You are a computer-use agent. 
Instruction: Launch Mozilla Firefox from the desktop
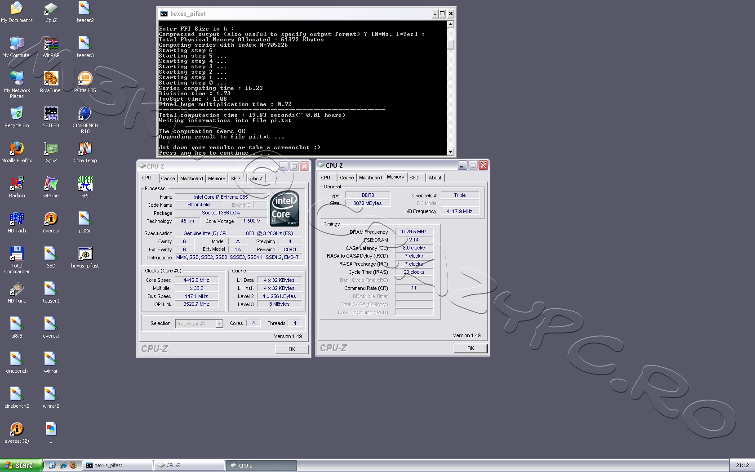click(17, 152)
